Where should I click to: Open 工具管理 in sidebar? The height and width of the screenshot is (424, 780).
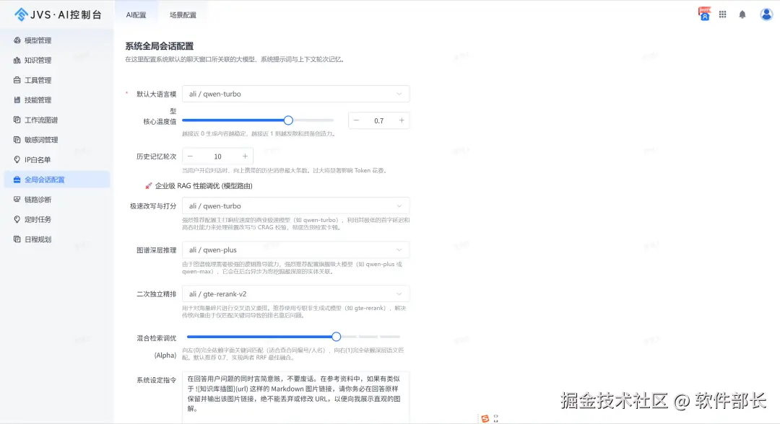point(57,80)
